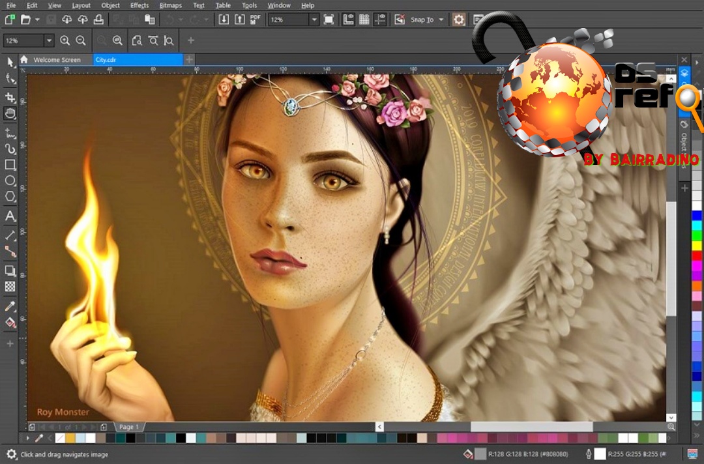Viewport: 704px width, 464px height.
Task: Start a new document tab with plus
Action: point(189,59)
